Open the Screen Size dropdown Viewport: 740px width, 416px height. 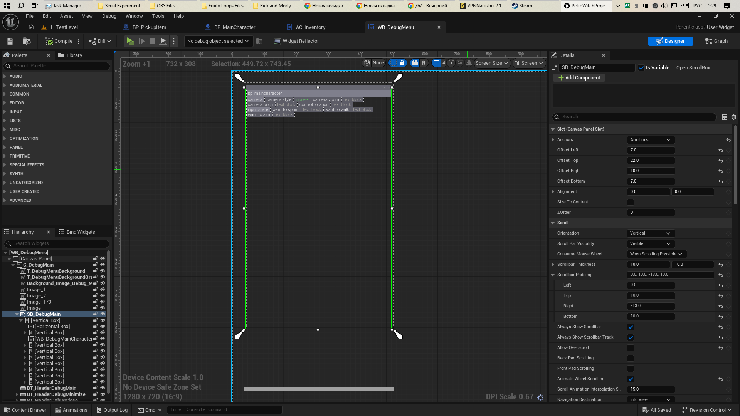(492, 63)
